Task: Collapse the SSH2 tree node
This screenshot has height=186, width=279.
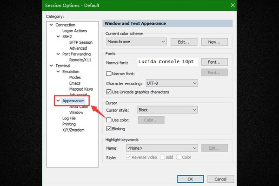Action: 58,36
